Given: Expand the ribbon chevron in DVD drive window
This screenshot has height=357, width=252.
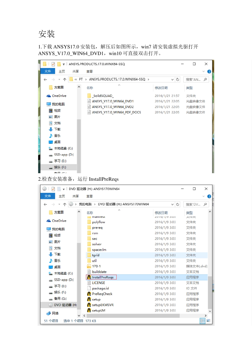Looking at the screenshot, I should click(x=204, y=196).
